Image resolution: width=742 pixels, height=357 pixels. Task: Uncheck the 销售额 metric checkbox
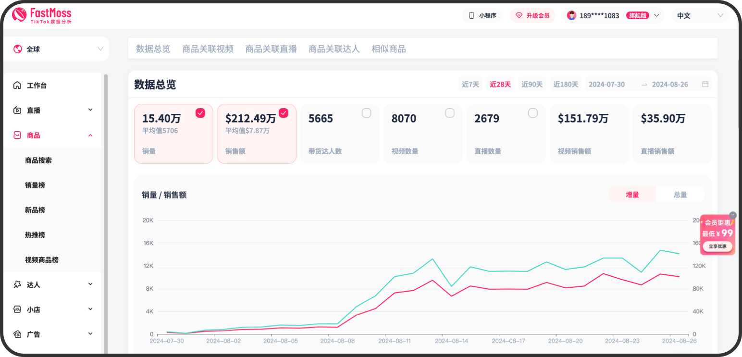pos(284,113)
